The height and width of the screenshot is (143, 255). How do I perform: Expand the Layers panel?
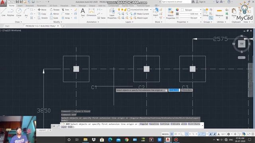click(129, 22)
